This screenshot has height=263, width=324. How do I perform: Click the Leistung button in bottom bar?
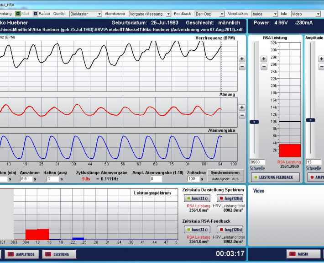pyautogui.click(x=59, y=254)
